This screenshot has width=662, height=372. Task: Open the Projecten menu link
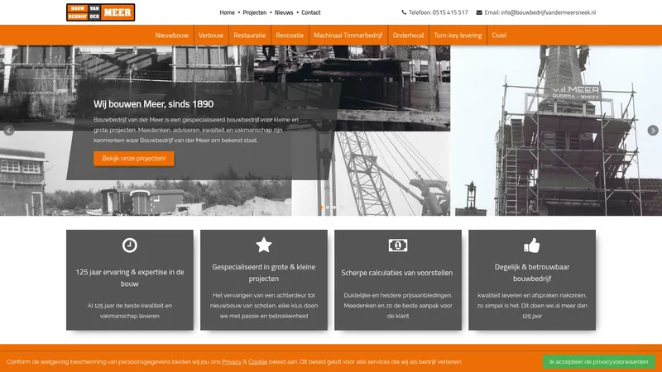(255, 12)
